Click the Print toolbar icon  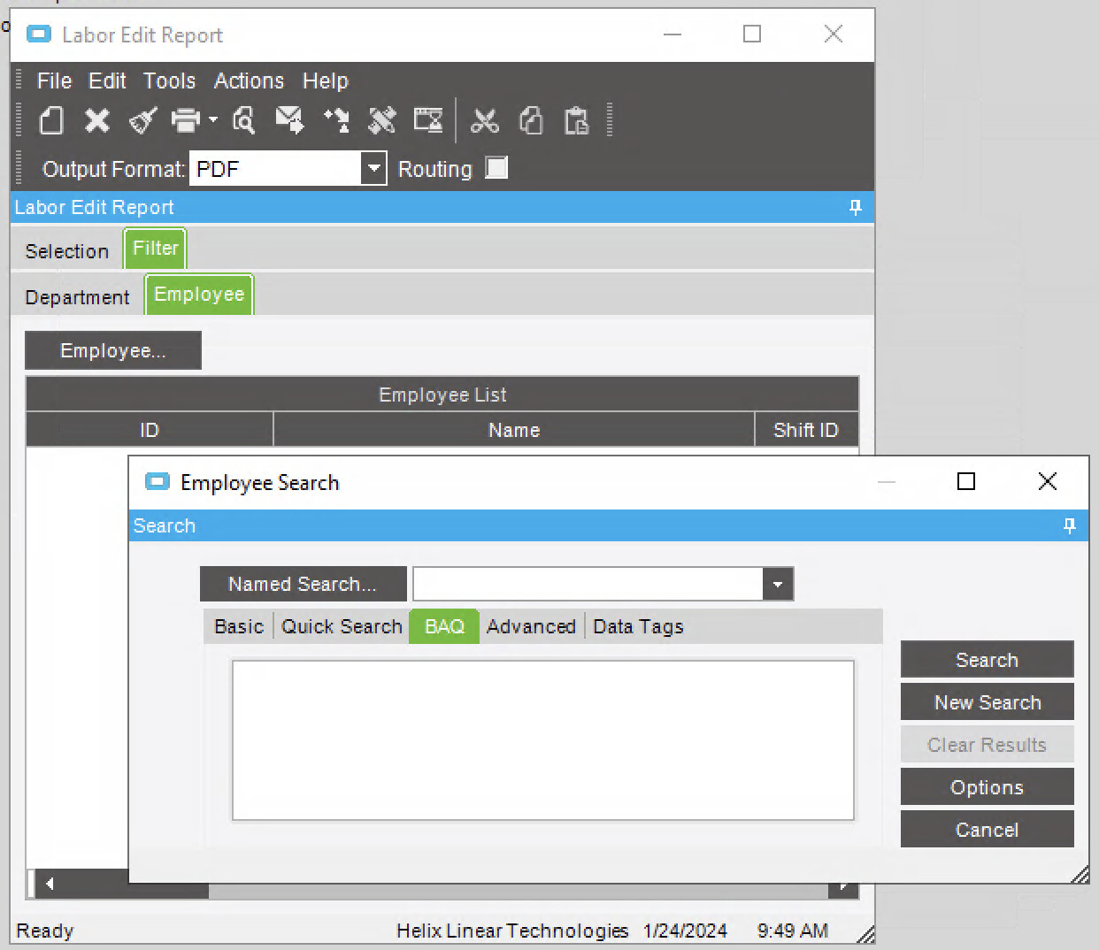click(187, 120)
